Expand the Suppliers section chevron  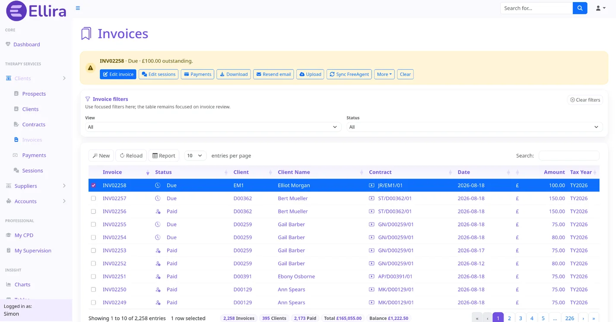(64, 186)
